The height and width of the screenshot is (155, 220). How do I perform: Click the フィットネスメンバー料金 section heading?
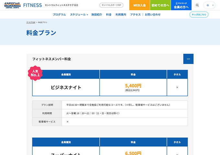click(x=52, y=59)
